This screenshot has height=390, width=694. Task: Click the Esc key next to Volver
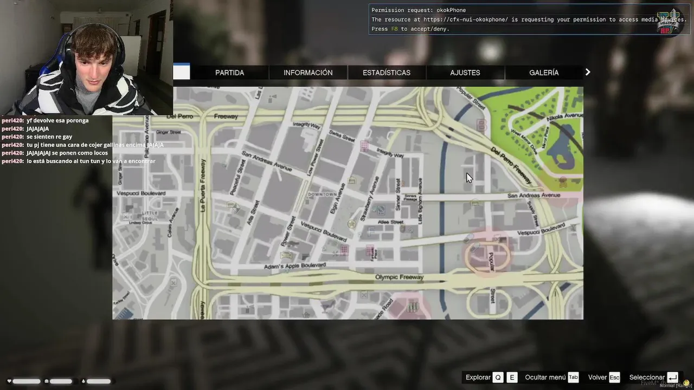pyautogui.click(x=614, y=378)
